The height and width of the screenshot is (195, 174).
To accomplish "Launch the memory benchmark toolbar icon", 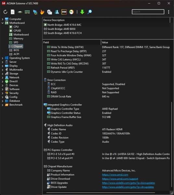I will (x=27, y=12).
